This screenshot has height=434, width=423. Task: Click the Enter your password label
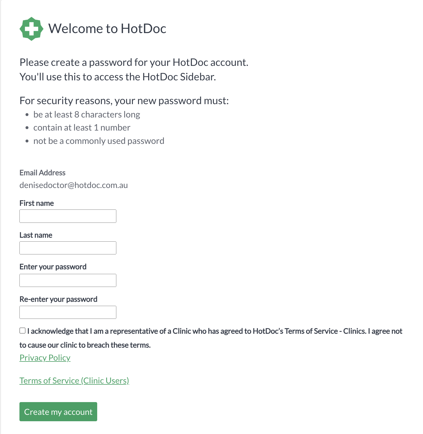(53, 267)
